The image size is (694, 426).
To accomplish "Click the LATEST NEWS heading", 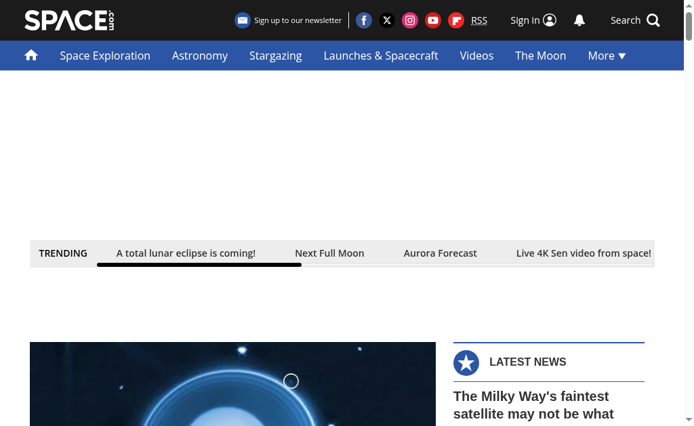I will 527,362.
